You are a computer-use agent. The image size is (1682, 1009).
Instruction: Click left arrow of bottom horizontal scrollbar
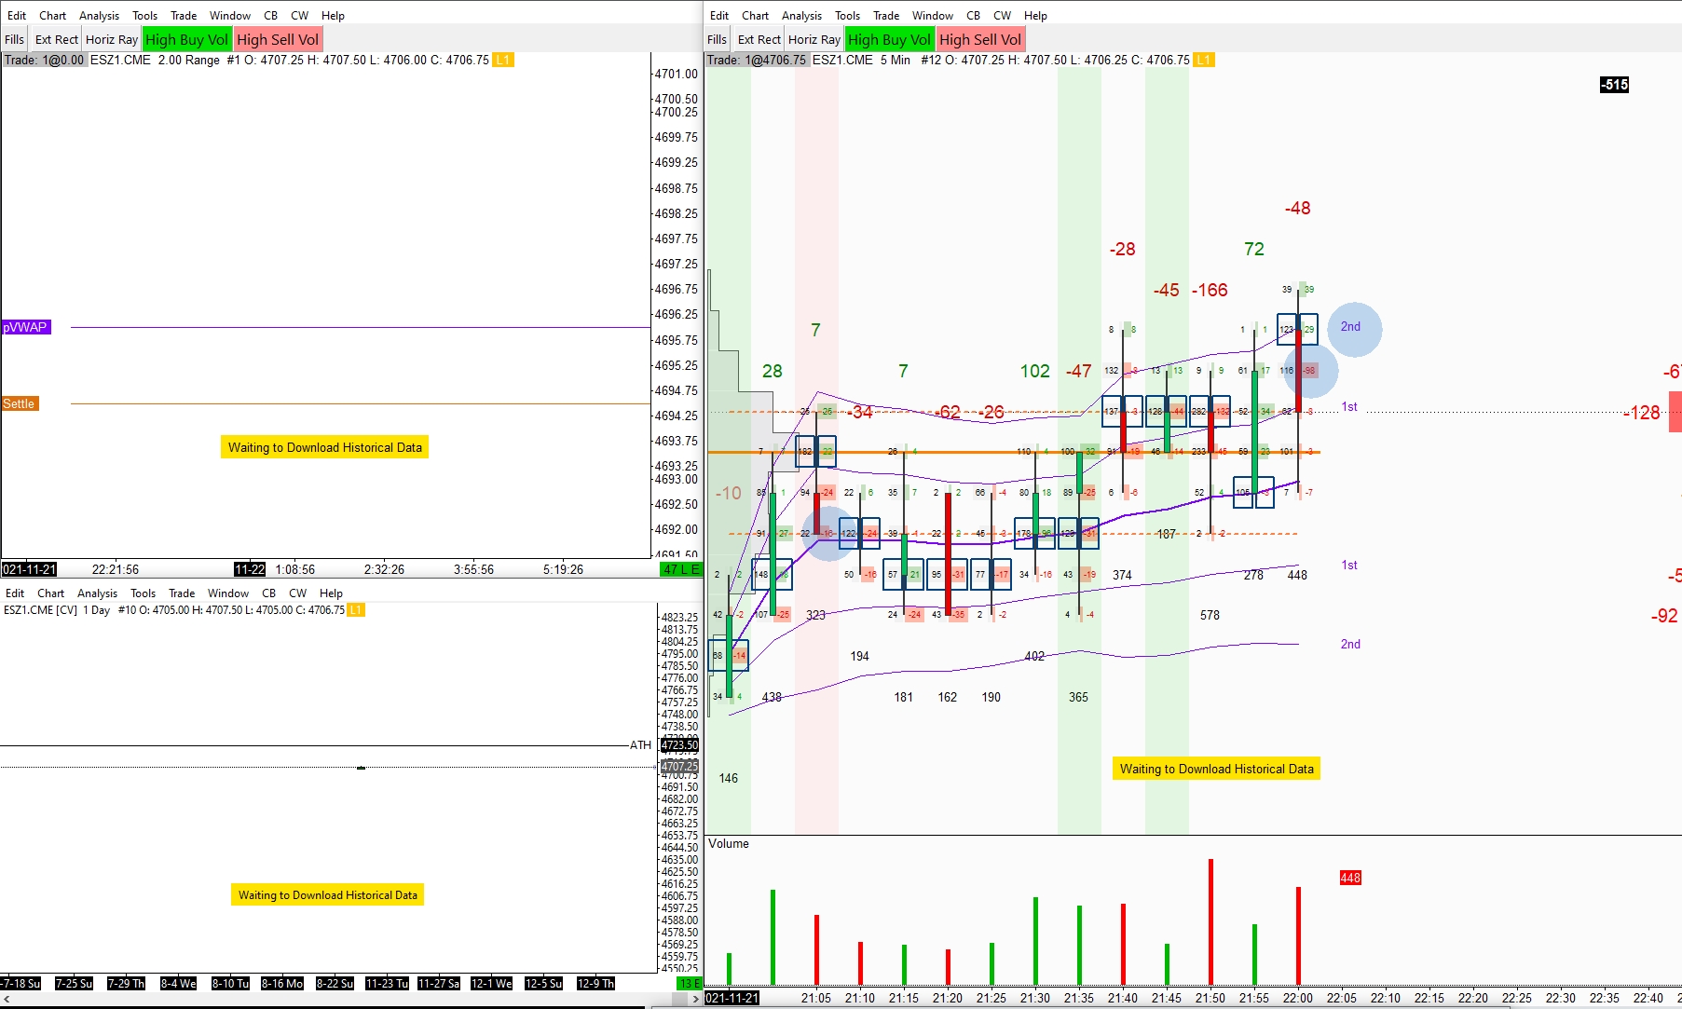click(7, 999)
